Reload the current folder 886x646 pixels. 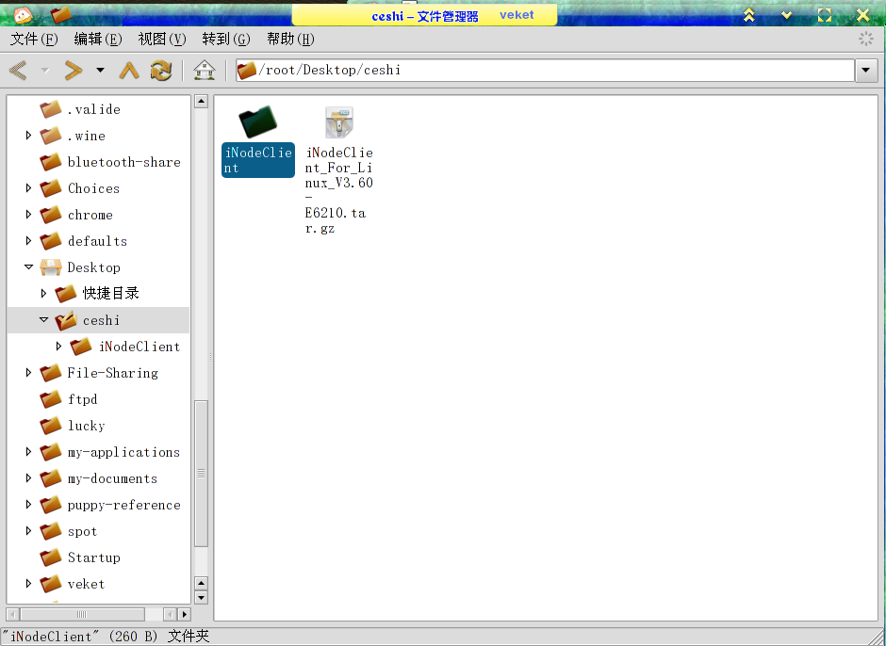click(161, 71)
